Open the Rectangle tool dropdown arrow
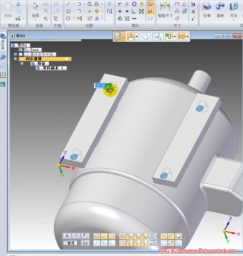Screen dimensions: 243x256 coord(73,11)
